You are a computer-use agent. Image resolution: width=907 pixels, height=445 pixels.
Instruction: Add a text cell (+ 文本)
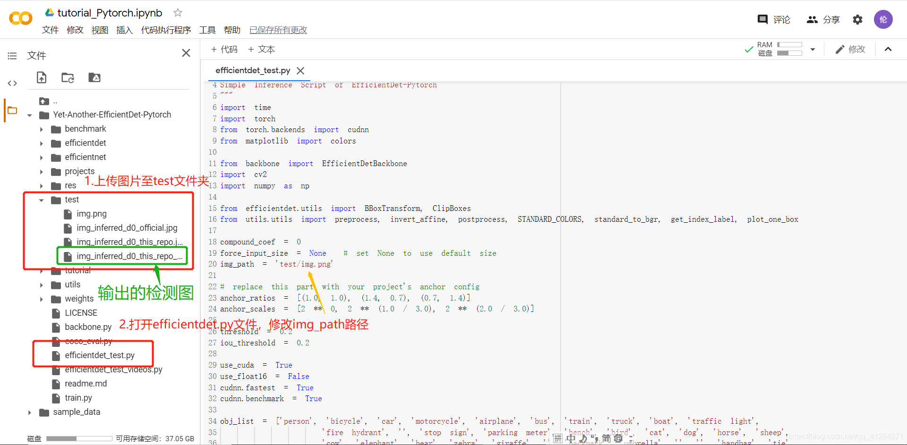261,50
